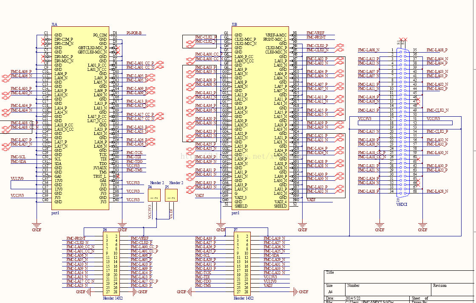Click the PG_C2M pin name inside J1A
476x303 pixels.
(x=100, y=35)
